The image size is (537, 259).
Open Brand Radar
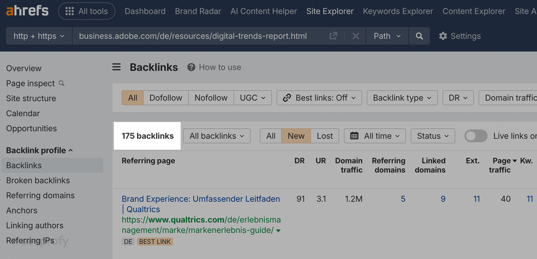click(198, 11)
